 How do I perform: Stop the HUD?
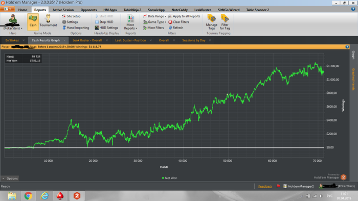tap(104, 22)
